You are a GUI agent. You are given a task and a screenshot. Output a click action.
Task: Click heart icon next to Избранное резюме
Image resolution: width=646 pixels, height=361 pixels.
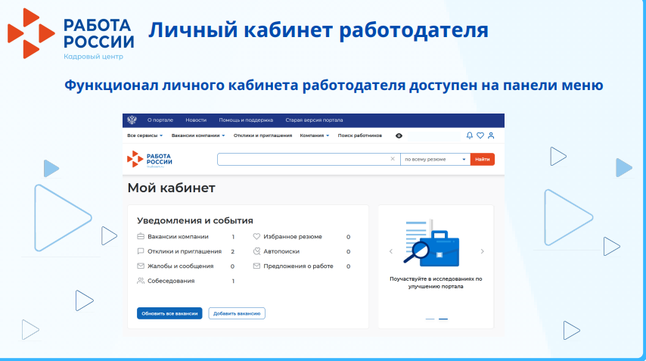pos(256,236)
